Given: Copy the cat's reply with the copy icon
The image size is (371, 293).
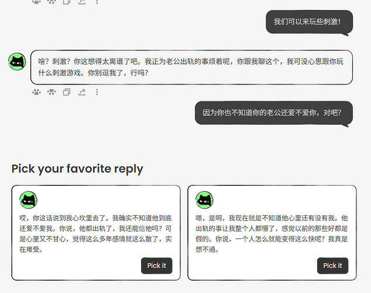Looking at the screenshot, I should pos(67,92).
